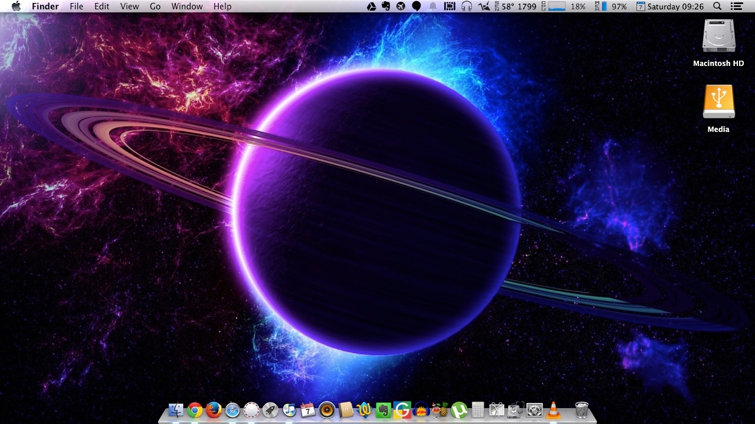Launch Firefox from the Dock
This screenshot has height=424, width=755.
[214, 410]
